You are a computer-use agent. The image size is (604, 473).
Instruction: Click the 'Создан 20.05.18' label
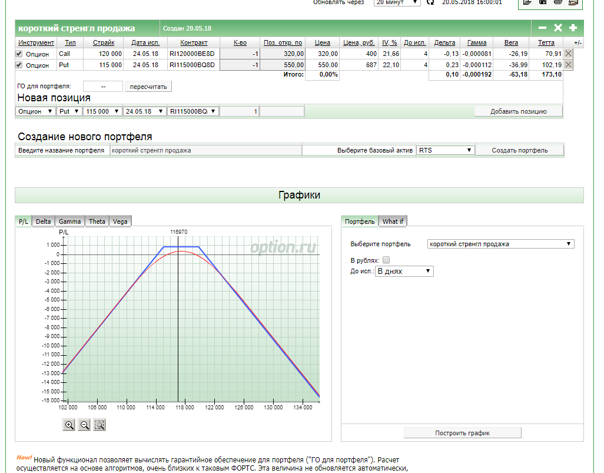click(187, 28)
